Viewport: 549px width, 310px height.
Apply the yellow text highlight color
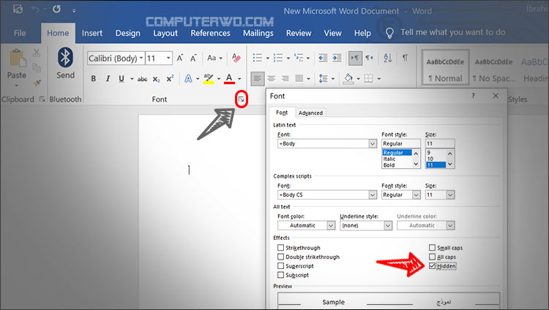(209, 79)
